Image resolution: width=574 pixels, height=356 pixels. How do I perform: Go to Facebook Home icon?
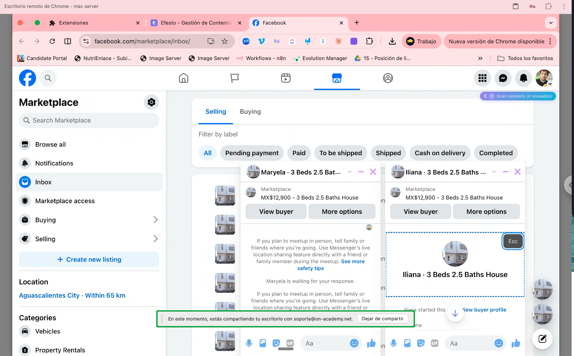click(x=183, y=78)
